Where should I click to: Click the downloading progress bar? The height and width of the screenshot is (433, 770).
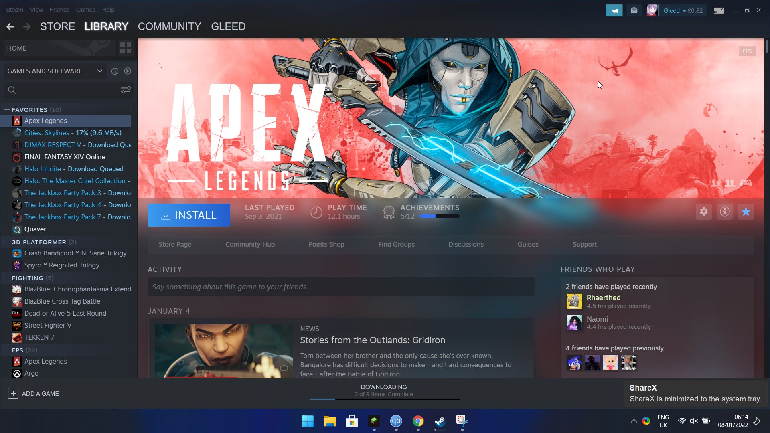(384, 399)
